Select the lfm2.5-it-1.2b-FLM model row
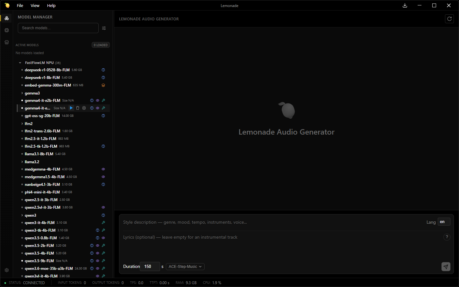Screen dimensions: 459x287 pos(63,139)
